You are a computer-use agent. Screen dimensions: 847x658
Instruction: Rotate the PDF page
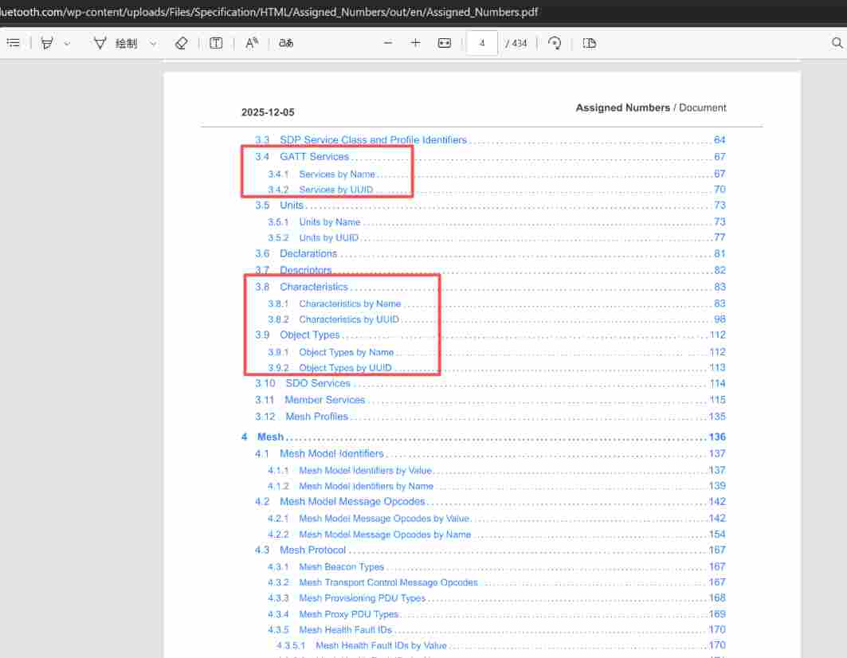click(555, 43)
